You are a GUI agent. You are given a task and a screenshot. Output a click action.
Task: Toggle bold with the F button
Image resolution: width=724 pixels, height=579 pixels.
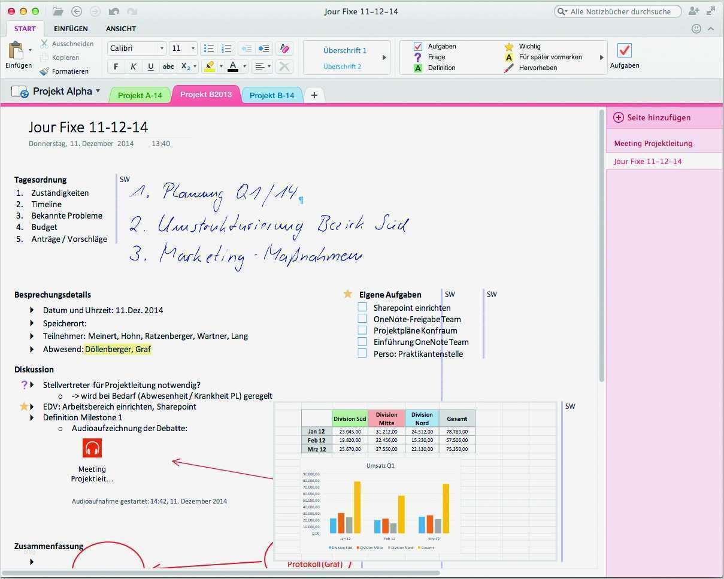click(x=115, y=66)
